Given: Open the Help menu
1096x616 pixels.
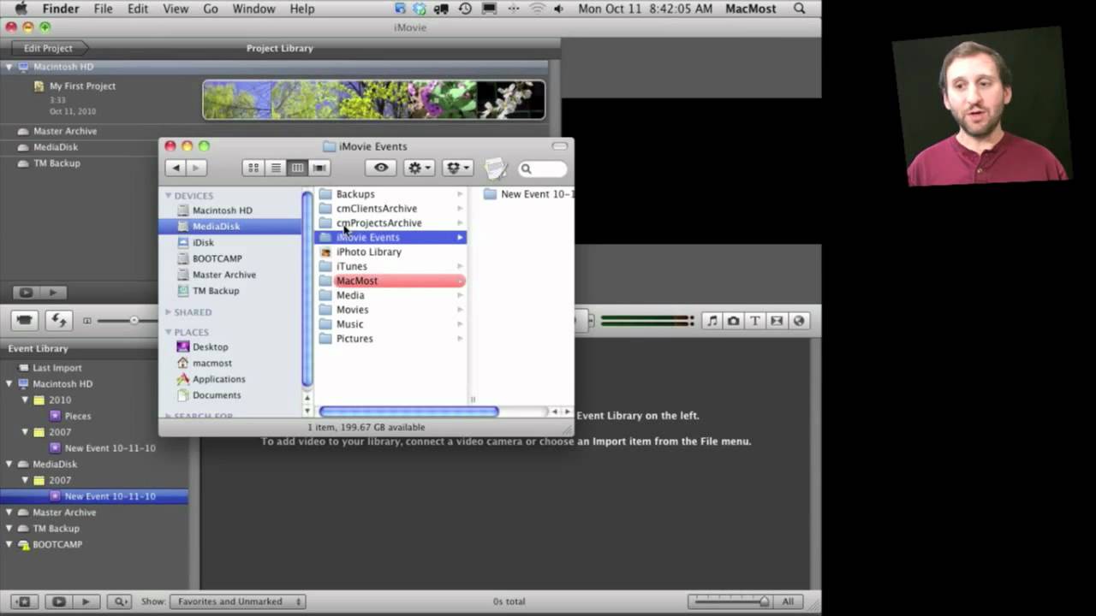Looking at the screenshot, I should click(302, 9).
